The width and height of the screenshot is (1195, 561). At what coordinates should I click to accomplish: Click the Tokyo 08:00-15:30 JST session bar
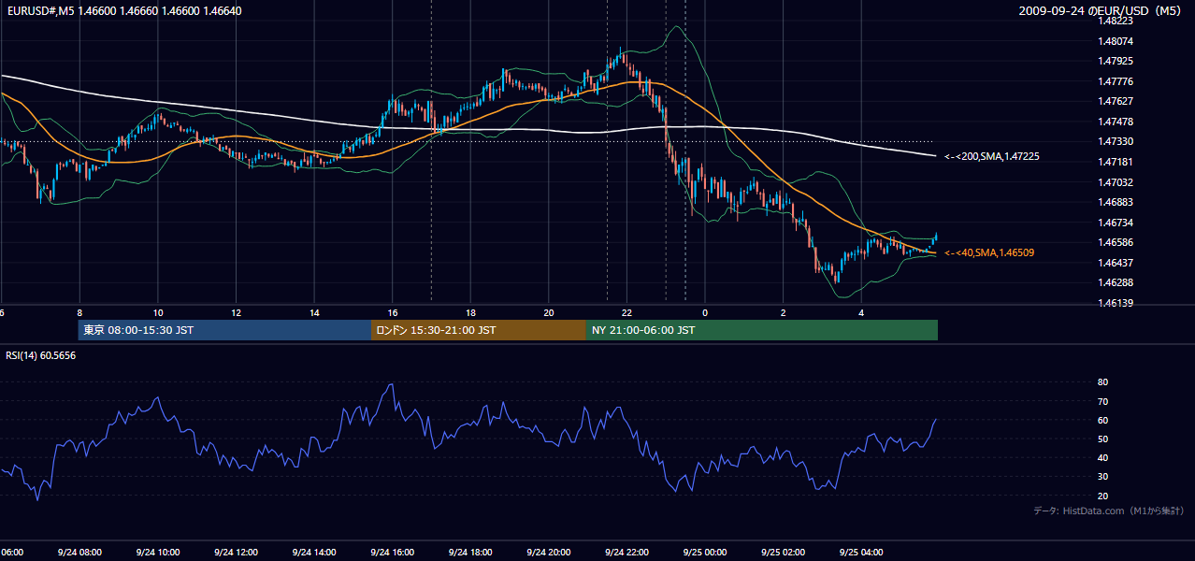[224, 330]
